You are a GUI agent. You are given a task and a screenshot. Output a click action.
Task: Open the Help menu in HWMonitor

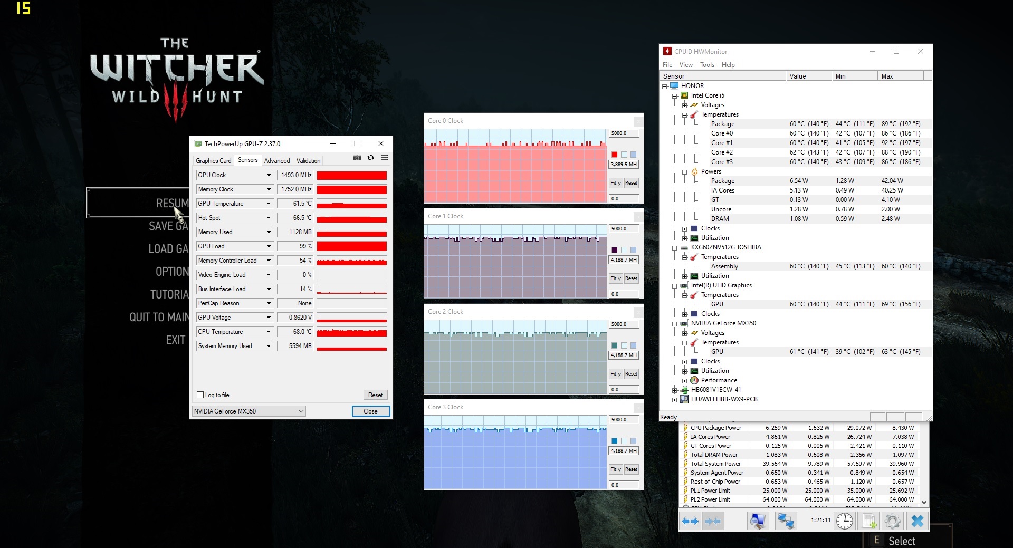[x=728, y=65]
